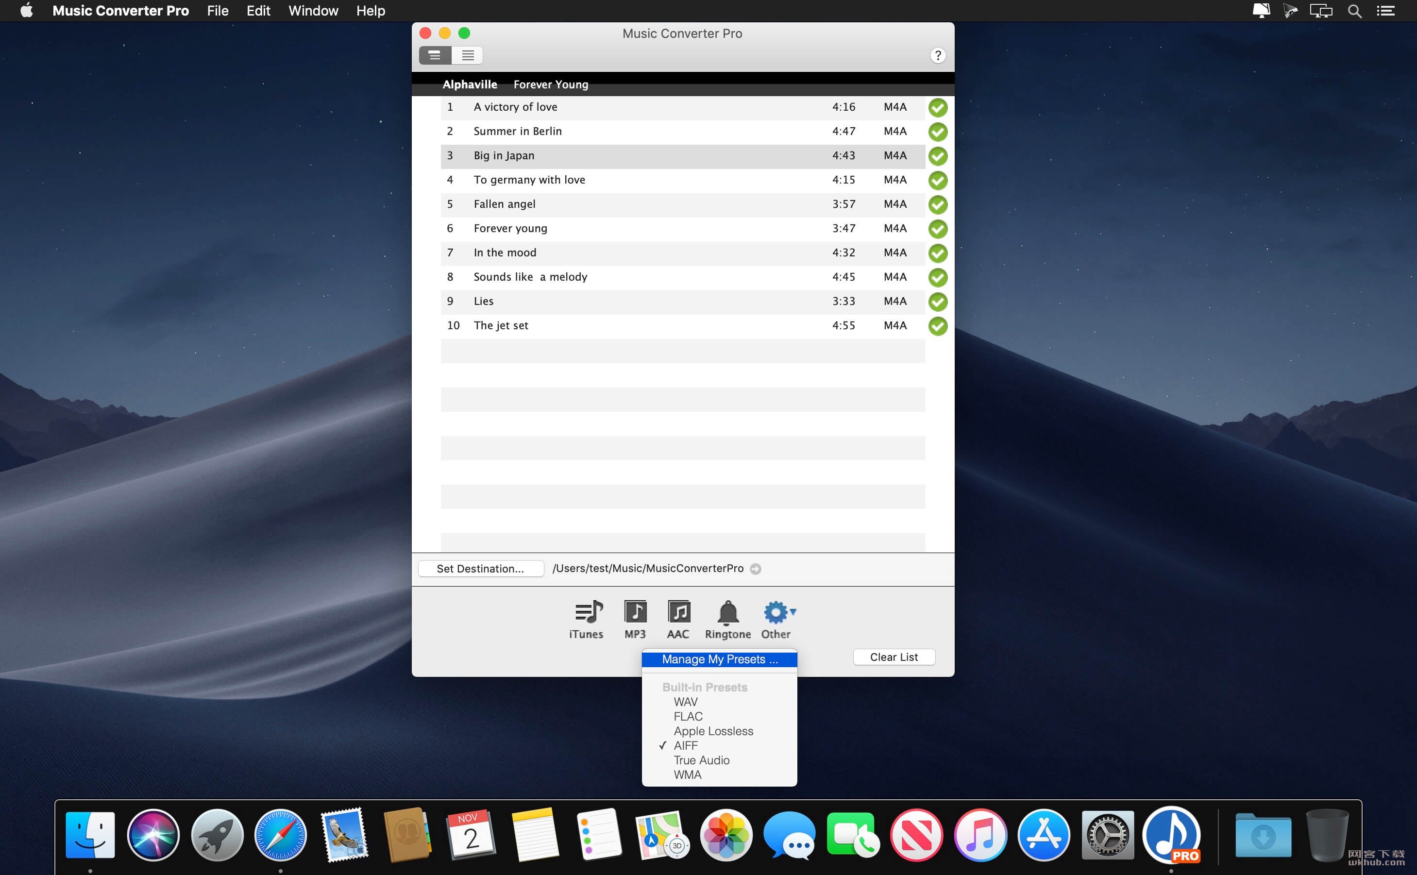Click green checkmark for The jet set

click(x=937, y=326)
